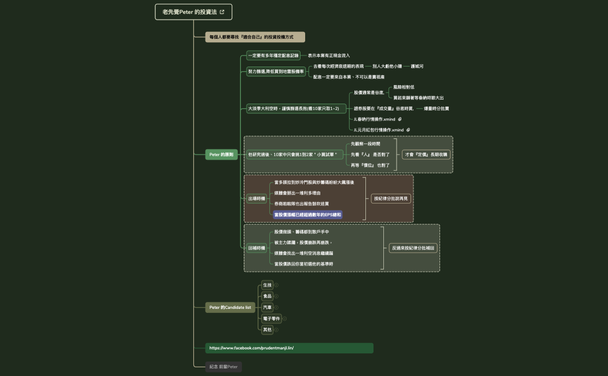The width and height of the screenshot is (608, 376).
Task: Expand the 食品 branch count circle
Action: [x=276, y=296]
